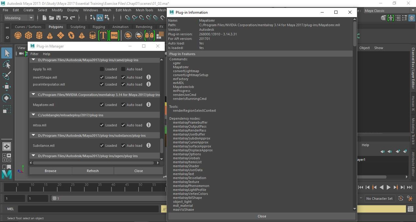This screenshot has height=222, width=416.
Task: Click the Plug-in Manager horizontal scrollbar
Action: tap(93, 163)
